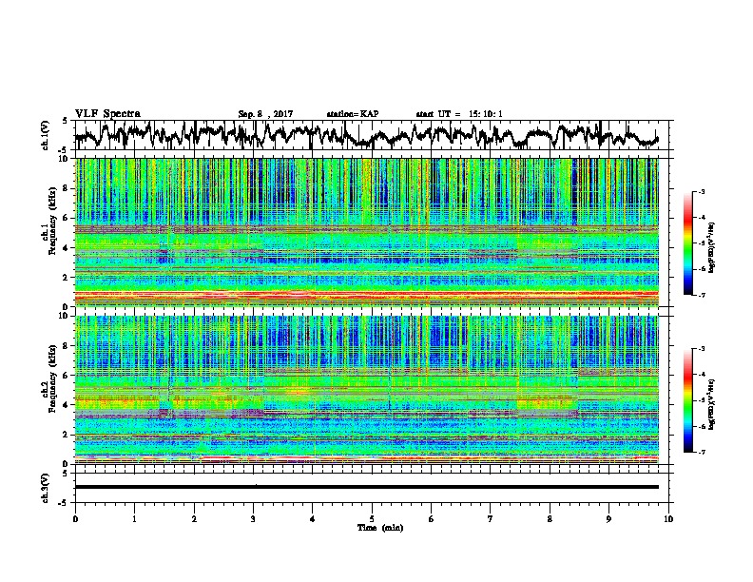Click time axis tick label "4"
753x582 pixels.
pos(313,519)
